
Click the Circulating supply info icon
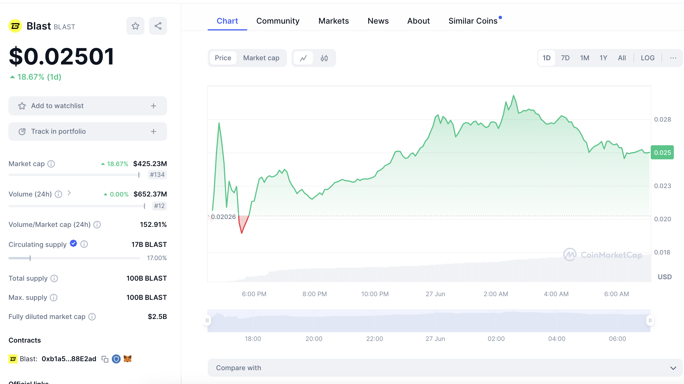[x=84, y=244]
